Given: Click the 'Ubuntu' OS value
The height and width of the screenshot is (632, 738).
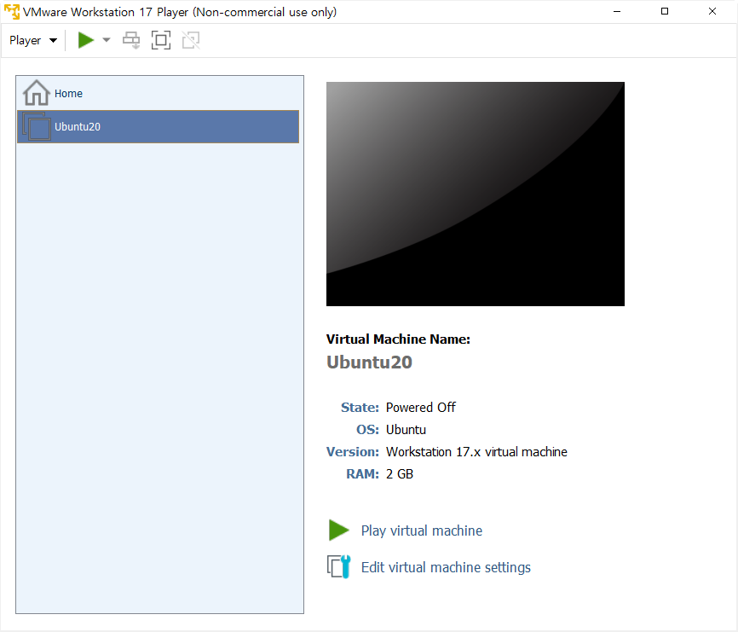Looking at the screenshot, I should pyautogui.click(x=406, y=430).
